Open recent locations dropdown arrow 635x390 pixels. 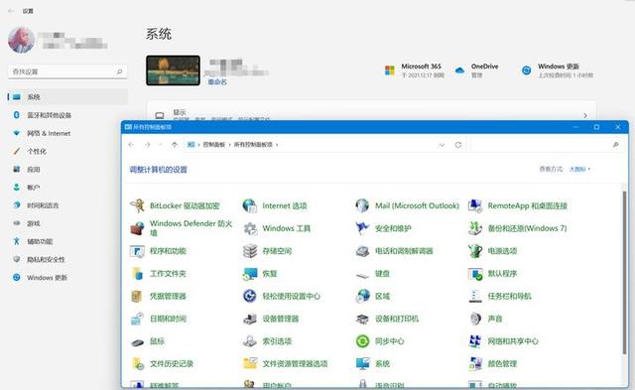[x=161, y=145]
